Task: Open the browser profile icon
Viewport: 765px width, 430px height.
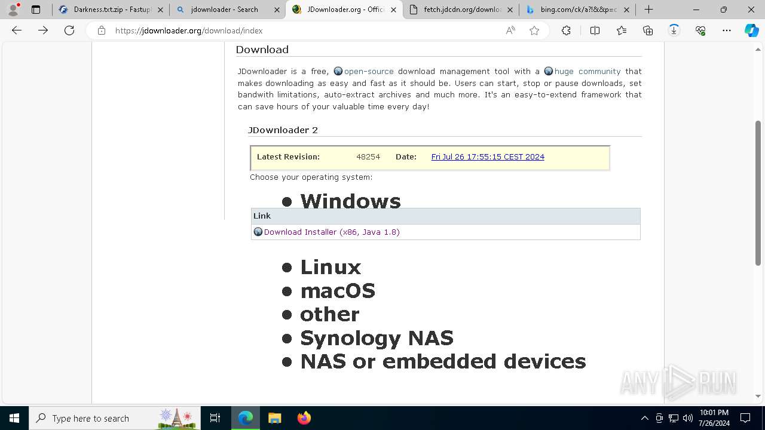Action: point(13,10)
